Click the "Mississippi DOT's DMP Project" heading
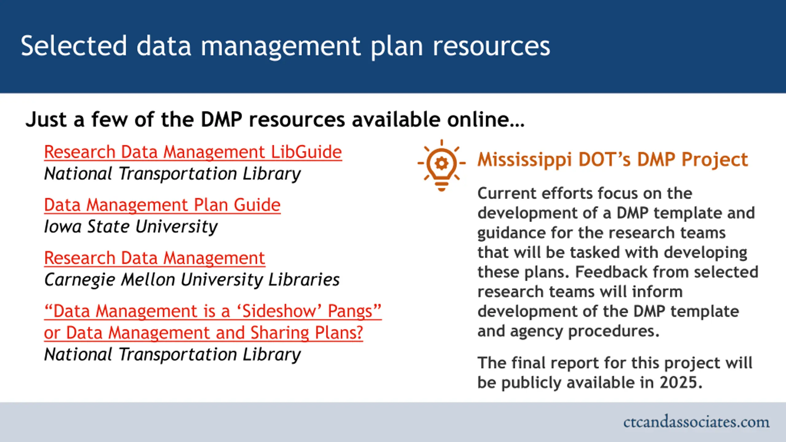This screenshot has width=786, height=442. pyautogui.click(x=613, y=160)
